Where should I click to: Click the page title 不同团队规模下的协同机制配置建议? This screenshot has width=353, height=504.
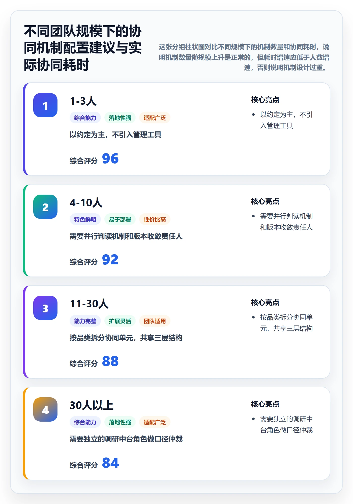tap(83, 48)
